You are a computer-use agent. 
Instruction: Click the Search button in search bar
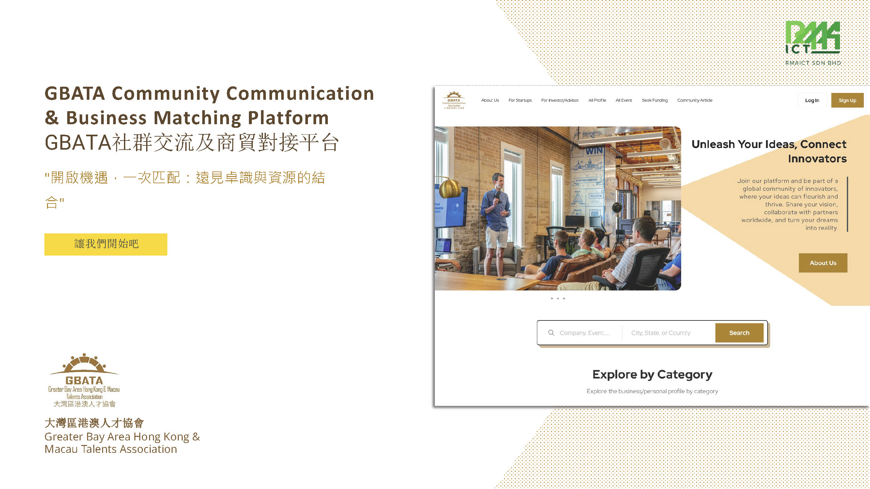point(740,333)
